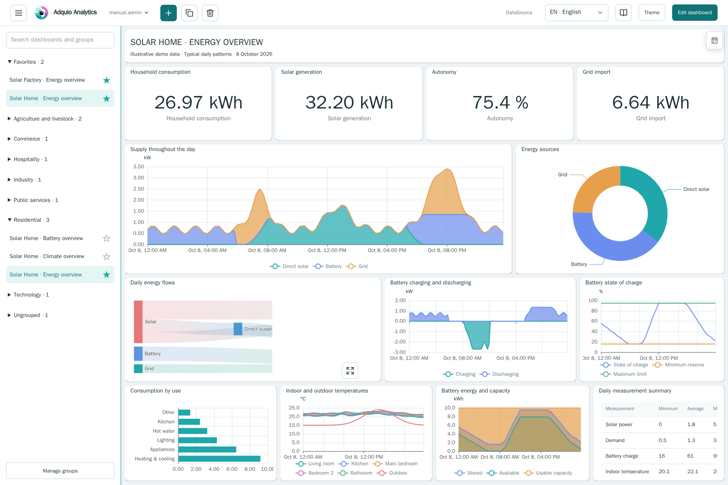728x485 pixels.
Task: Click the Solar node in Sankey diagram
Action: tap(138, 322)
